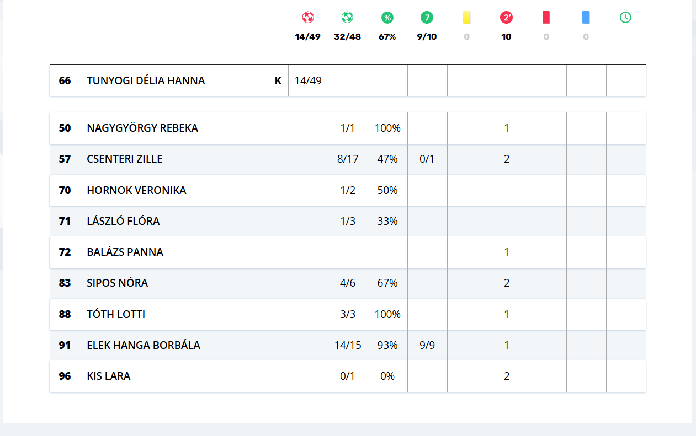
Task: Select player Nagygyörgy Rebeka
Action: pyautogui.click(x=142, y=128)
